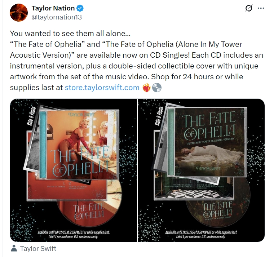Click the tagged person silhouette icon
Screen dimensions: 265x257
click(14, 248)
